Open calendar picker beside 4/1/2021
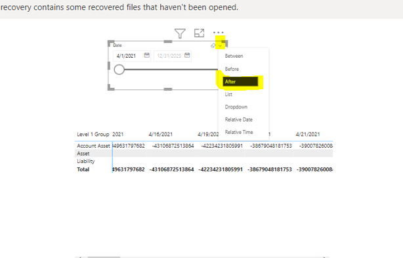403x258 pixels. (x=147, y=55)
